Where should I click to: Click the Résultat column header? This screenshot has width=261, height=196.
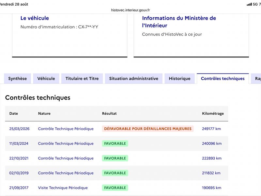pos(109,113)
